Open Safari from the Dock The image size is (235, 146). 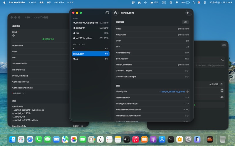pos(30,140)
